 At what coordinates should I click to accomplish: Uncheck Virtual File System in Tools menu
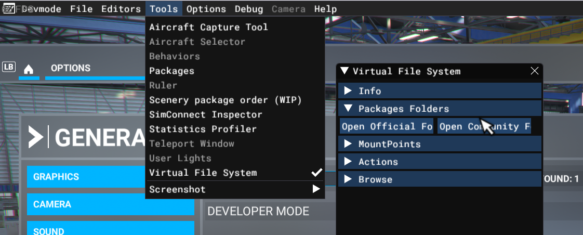click(203, 173)
